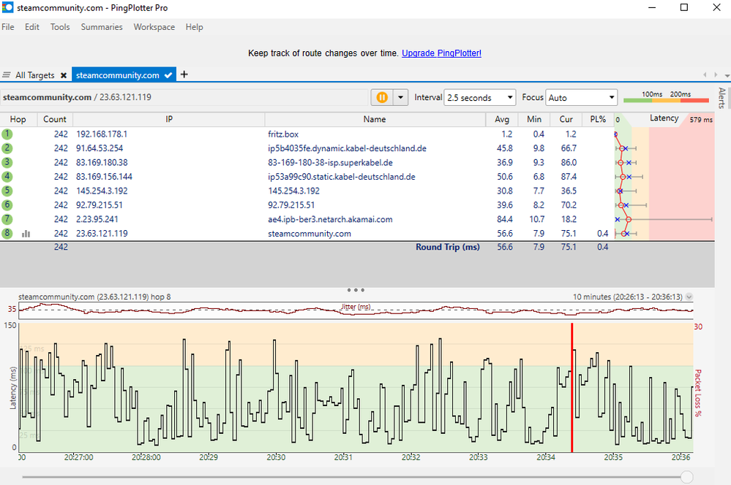Viewport: 731px width, 485px height.
Task: Open the Edit menu
Action: (x=32, y=27)
